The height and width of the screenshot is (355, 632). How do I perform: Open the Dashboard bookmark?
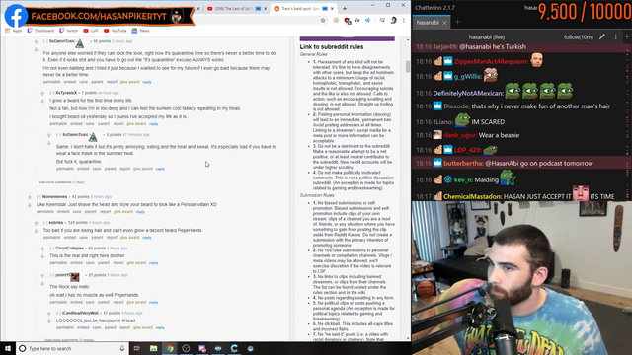tap(40, 31)
